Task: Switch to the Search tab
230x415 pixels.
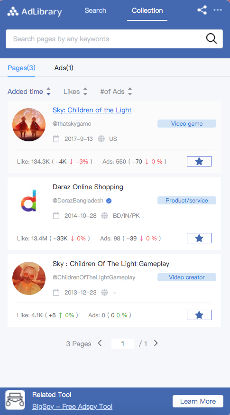Action: point(95,10)
